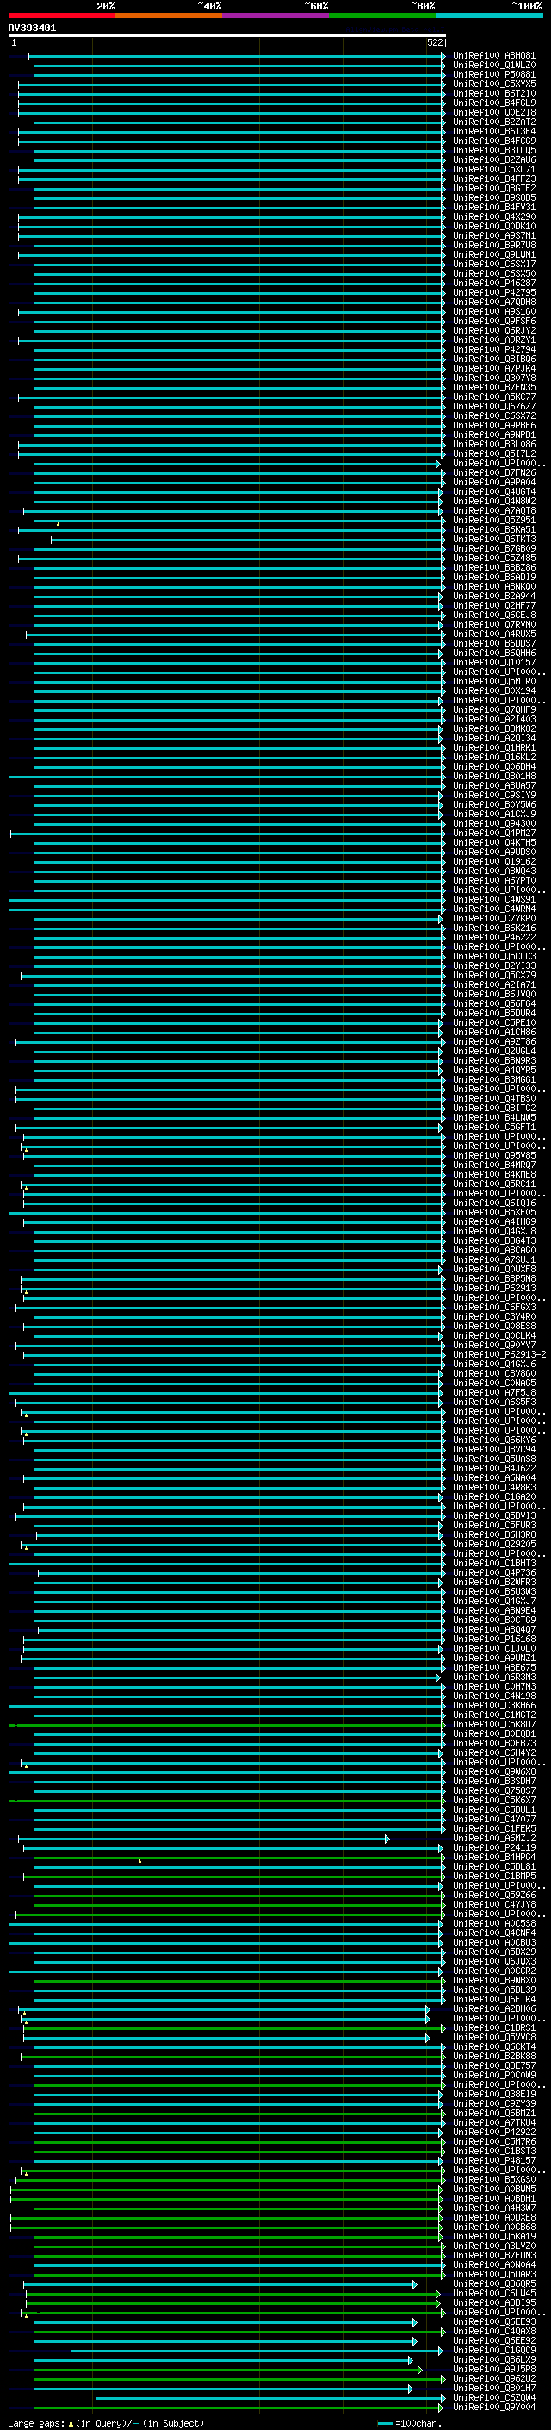Screen dimensions: 551x2430
Task: Click hit label UniRef100_A4H3W7
Action: pyautogui.click(x=494, y=2208)
